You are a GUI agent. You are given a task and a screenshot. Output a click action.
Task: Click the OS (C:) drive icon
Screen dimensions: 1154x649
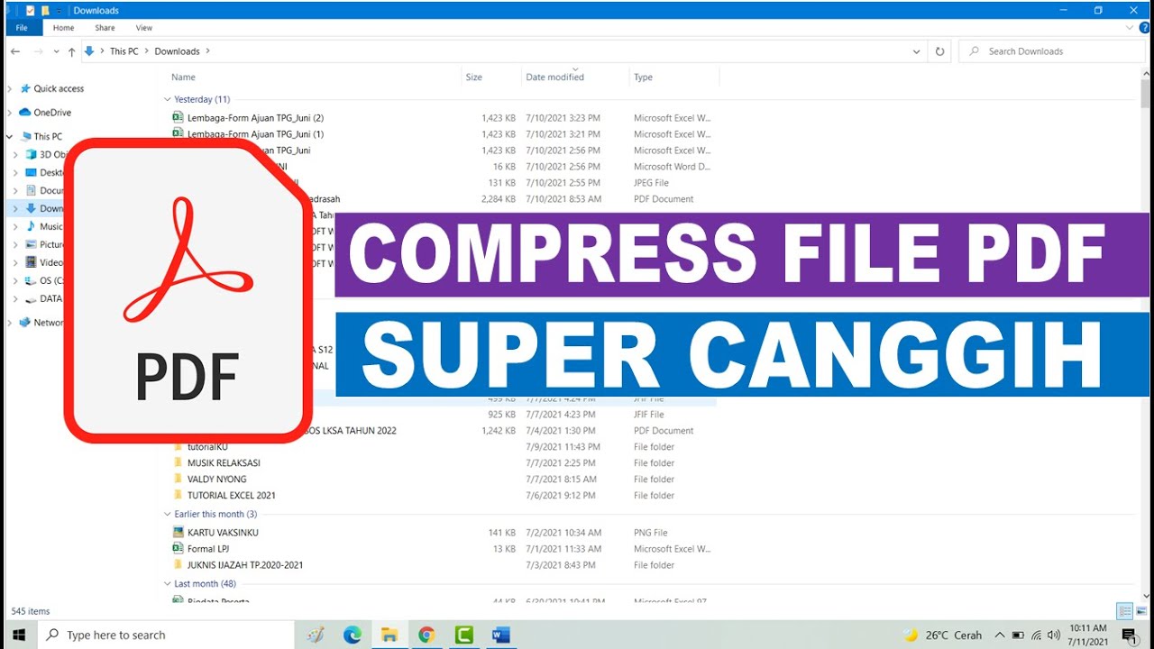(32, 280)
